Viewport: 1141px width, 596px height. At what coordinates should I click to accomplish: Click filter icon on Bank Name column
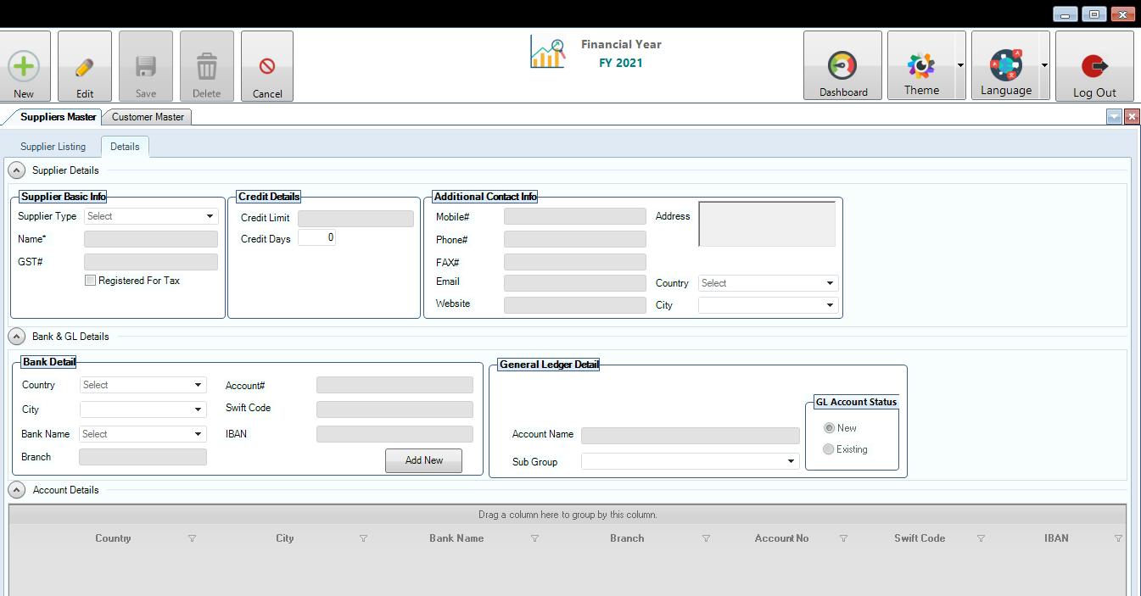pyautogui.click(x=534, y=538)
